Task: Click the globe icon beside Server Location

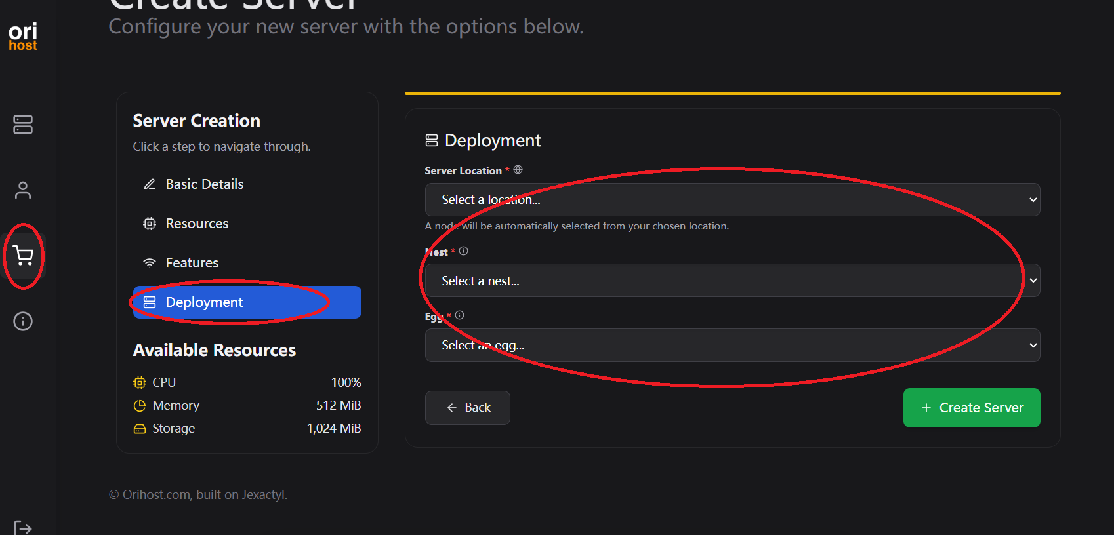Action: coord(518,170)
